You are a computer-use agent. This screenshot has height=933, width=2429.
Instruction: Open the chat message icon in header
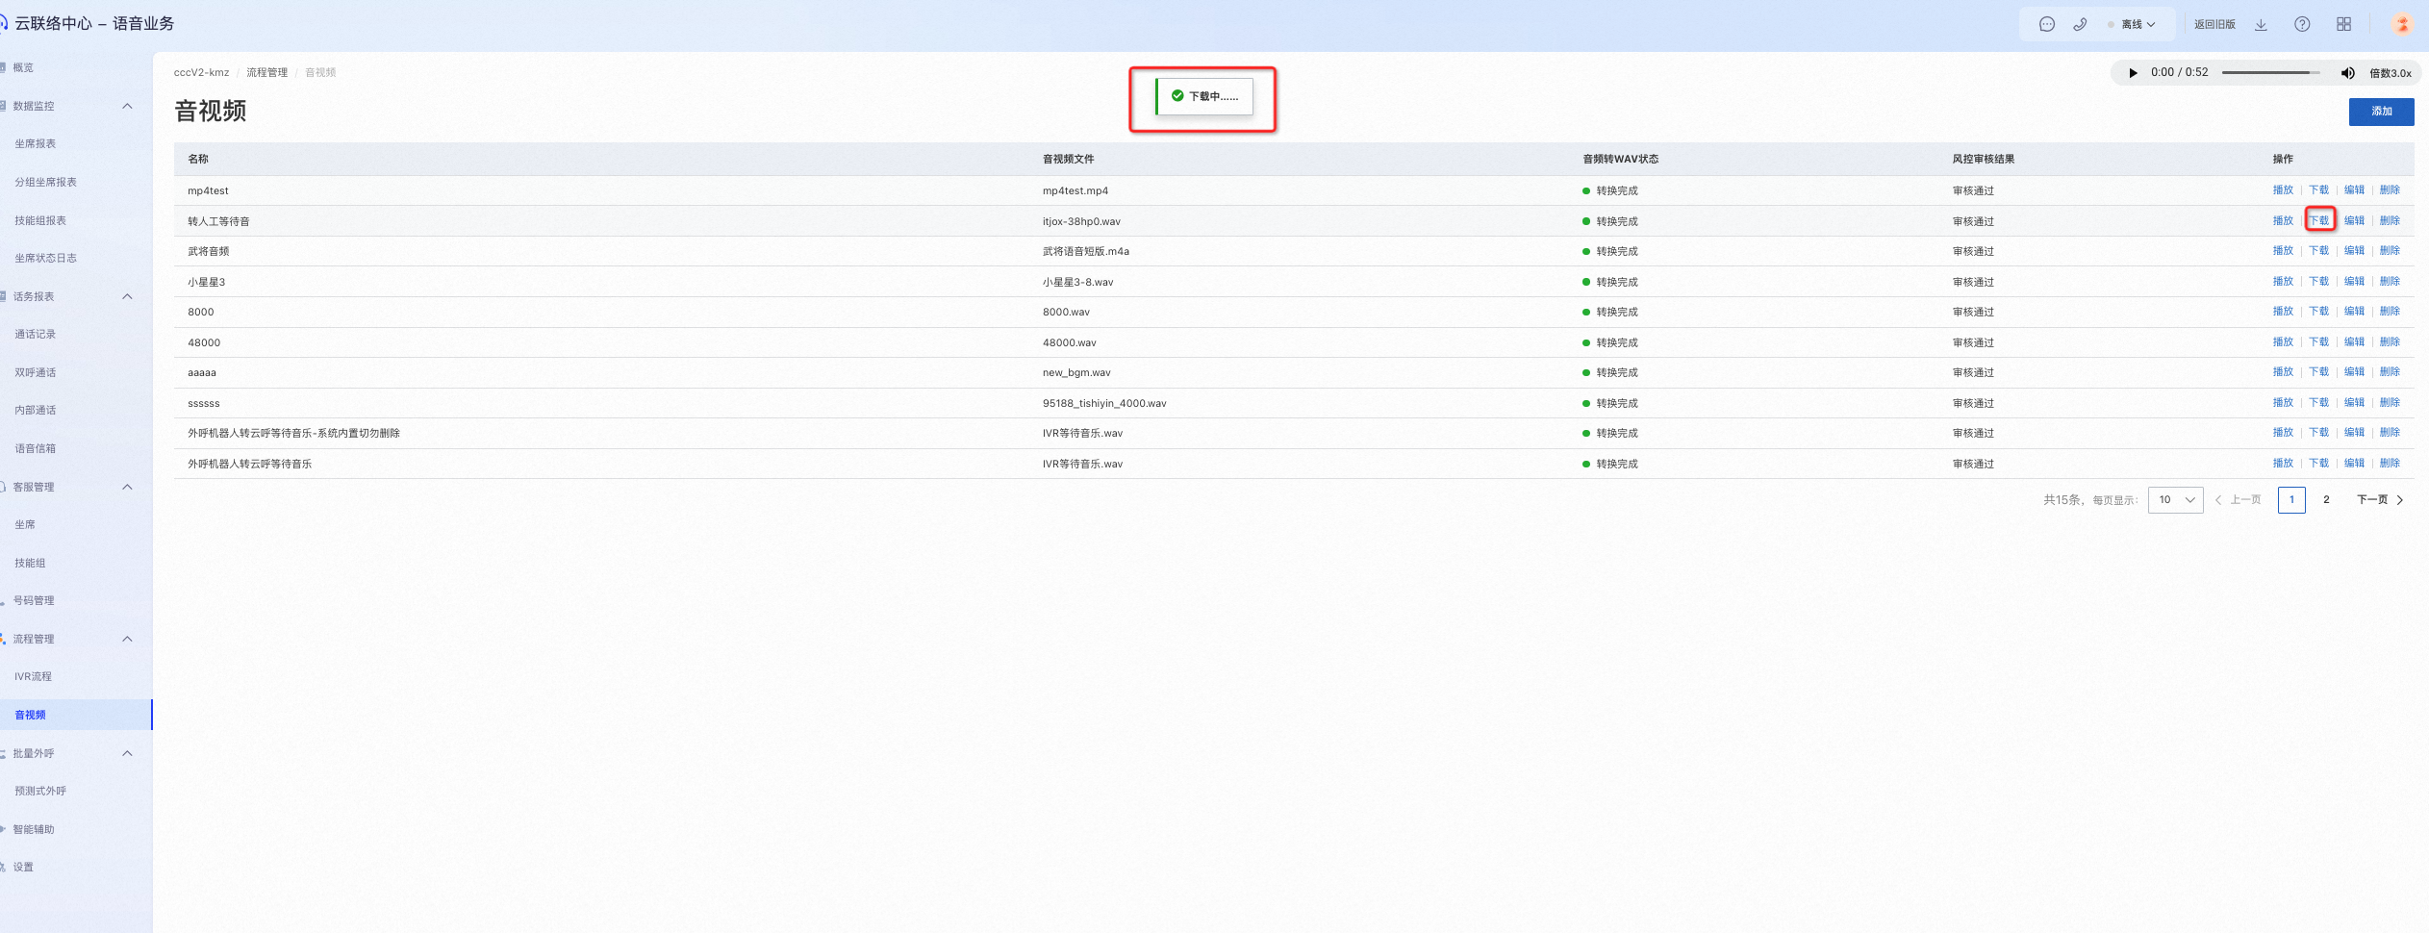click(x=2046, y=24)
